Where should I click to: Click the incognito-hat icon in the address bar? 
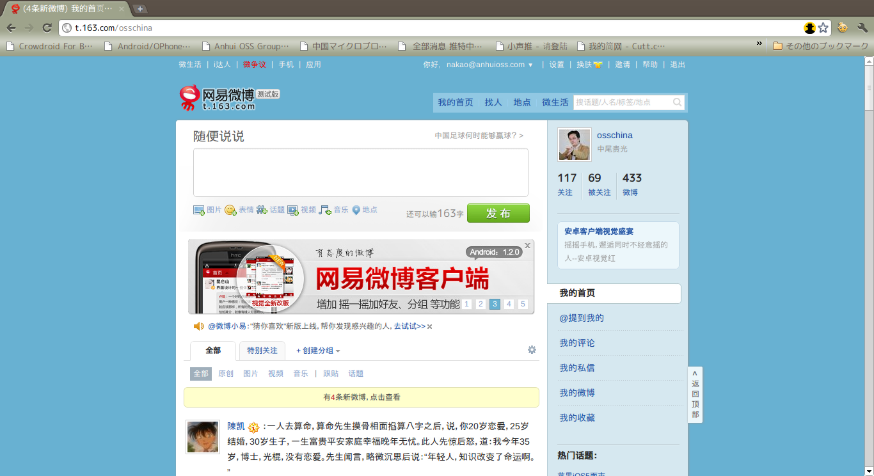[x=809, y=28]
